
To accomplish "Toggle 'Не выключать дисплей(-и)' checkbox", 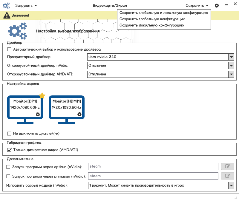I will tap(9, 133).
